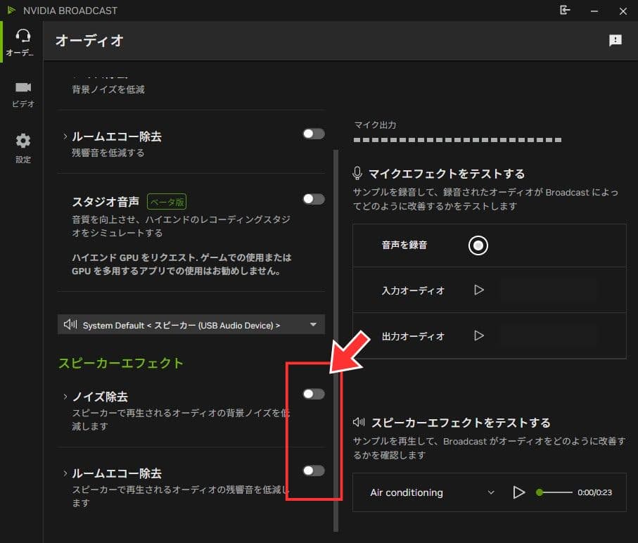
Task: Click the 残響音を低減する description text
Action: pyautogui.click(x=108, y=153)
